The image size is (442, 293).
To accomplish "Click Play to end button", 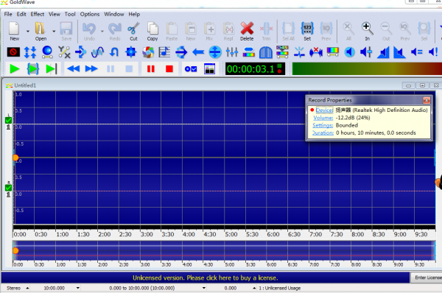I will (52, 69).
